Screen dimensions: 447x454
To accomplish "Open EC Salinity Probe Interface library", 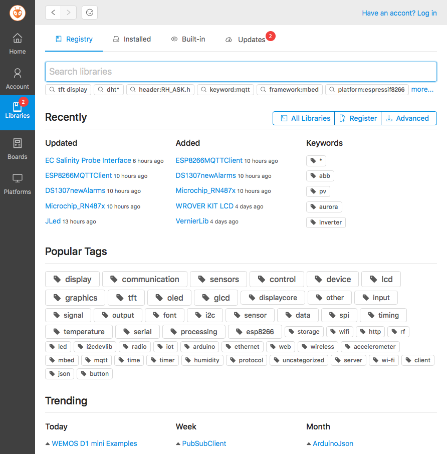I will pyautogui.click(x=88, y=160).
